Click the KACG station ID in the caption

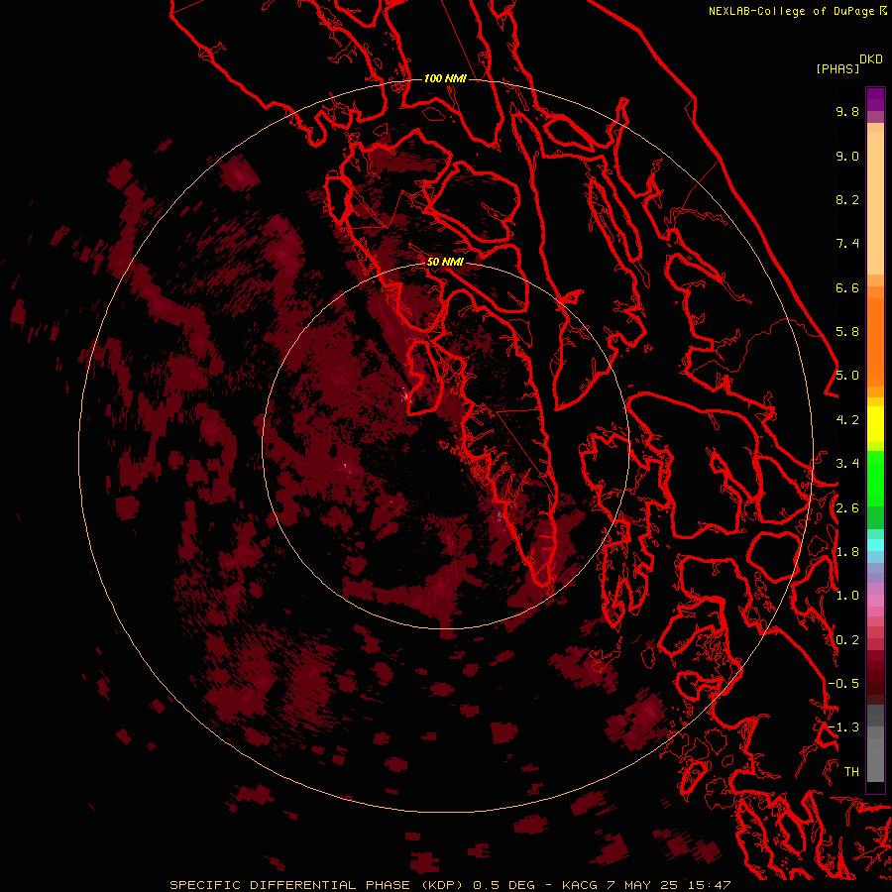point(580,885)
